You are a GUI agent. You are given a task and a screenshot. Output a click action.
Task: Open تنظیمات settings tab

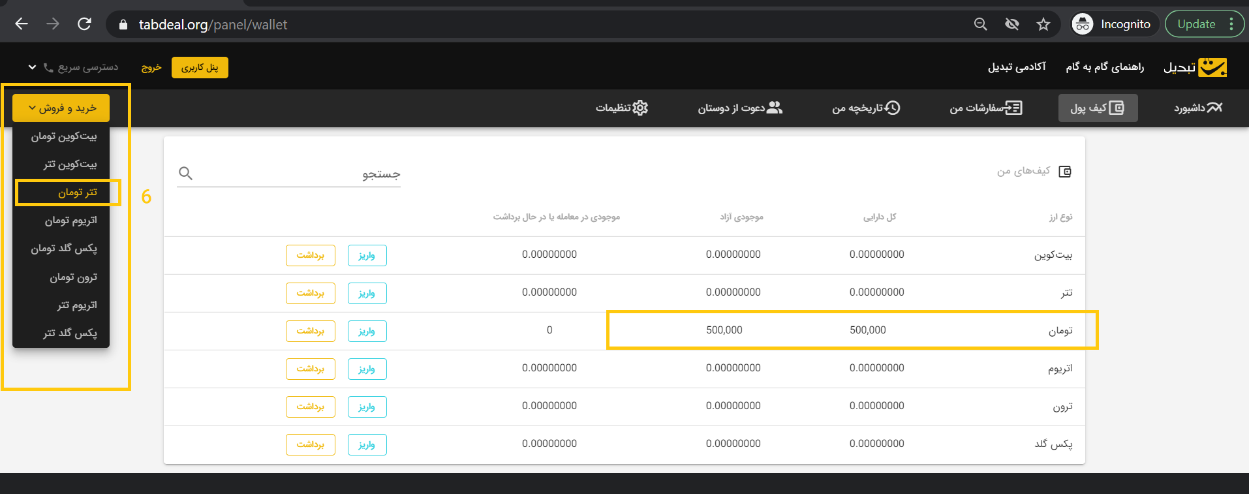tap(621, 108)
